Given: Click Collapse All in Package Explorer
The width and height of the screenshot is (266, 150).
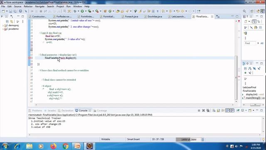Looking at the screenshot, I should tap(7, 22).
